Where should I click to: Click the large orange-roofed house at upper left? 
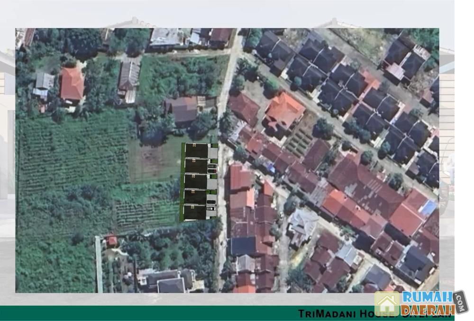(72, 84)
